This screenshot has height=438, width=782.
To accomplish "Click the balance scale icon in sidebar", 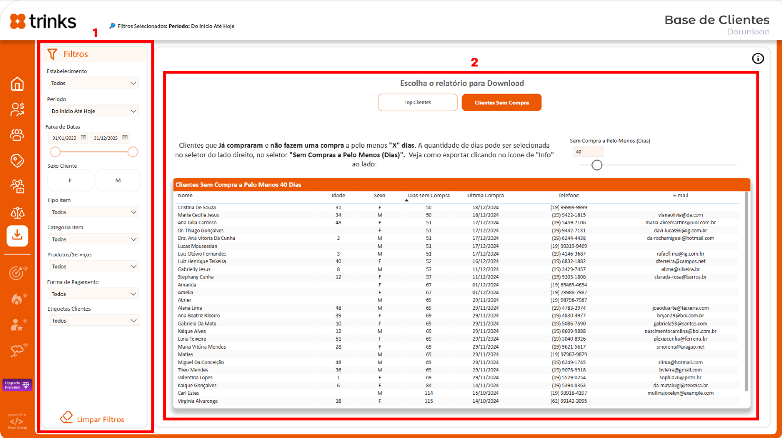I will tap(17, 212).
